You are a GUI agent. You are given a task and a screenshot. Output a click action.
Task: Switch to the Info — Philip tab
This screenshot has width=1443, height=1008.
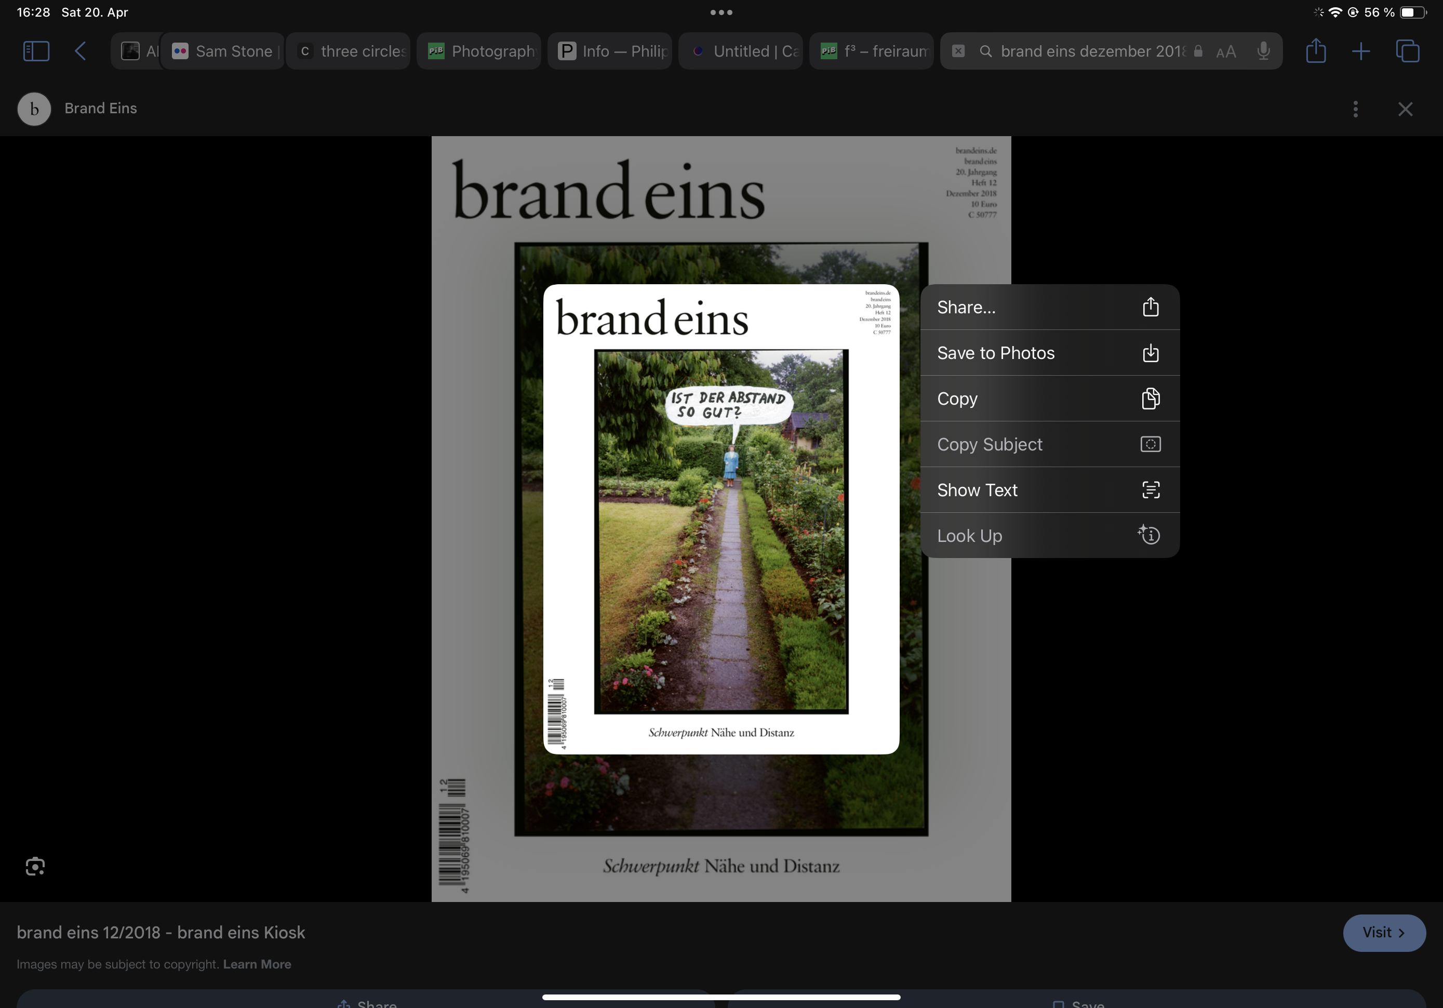(x=610, y=51)
